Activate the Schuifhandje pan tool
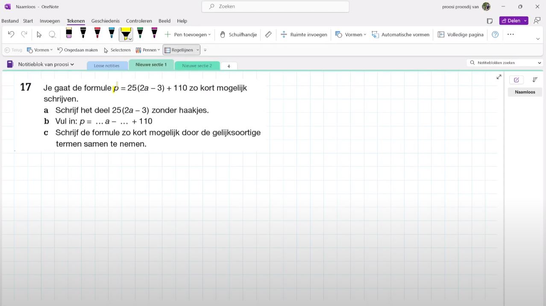 [238, 35]
